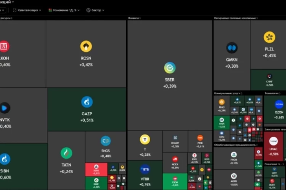Screen dimensions: 286x190
Task: Click the LENT logo icon
Action: (274, 169)
